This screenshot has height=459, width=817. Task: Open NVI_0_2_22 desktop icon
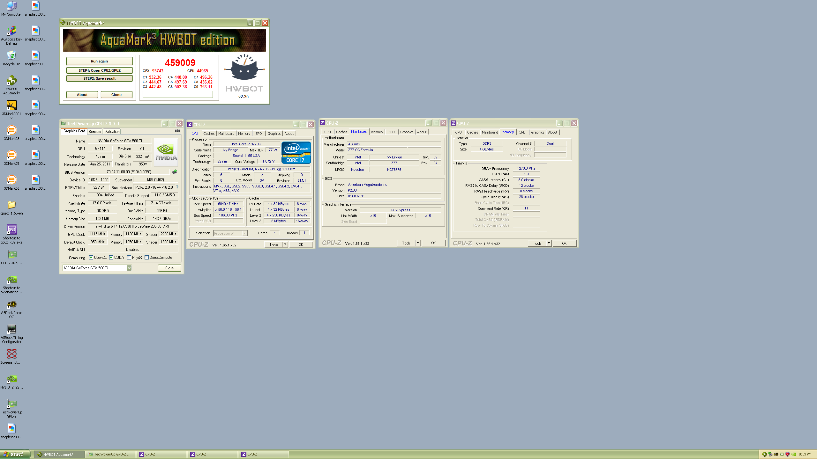(x=11, y=381)
